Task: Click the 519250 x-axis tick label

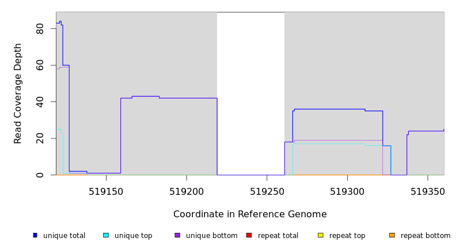Action: (x=267, y=191)
